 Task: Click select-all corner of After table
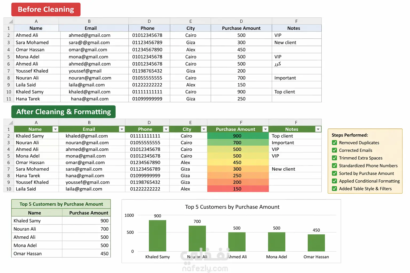coord(11,123)
